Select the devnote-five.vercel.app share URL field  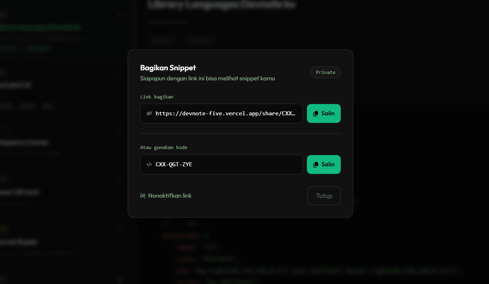click(221, 113)
